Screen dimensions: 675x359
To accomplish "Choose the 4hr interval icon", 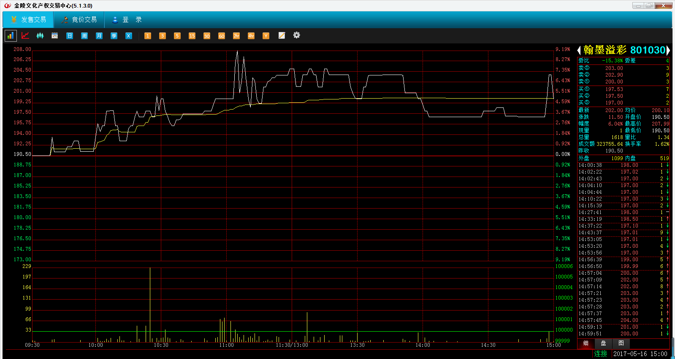I will [x=251, y=36].
